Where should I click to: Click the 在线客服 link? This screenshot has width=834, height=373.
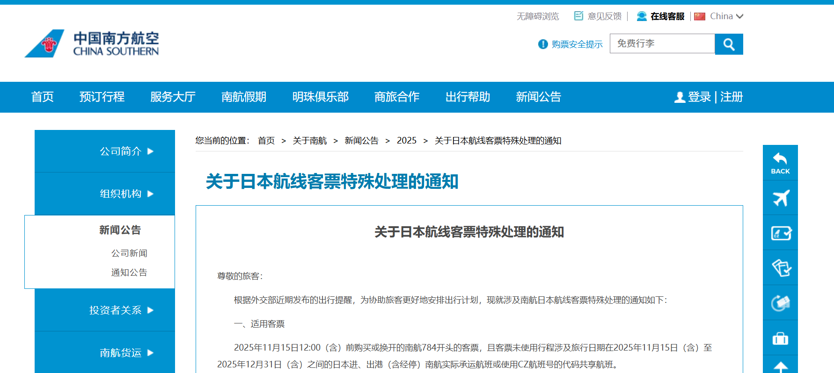(x=667, y=16)
